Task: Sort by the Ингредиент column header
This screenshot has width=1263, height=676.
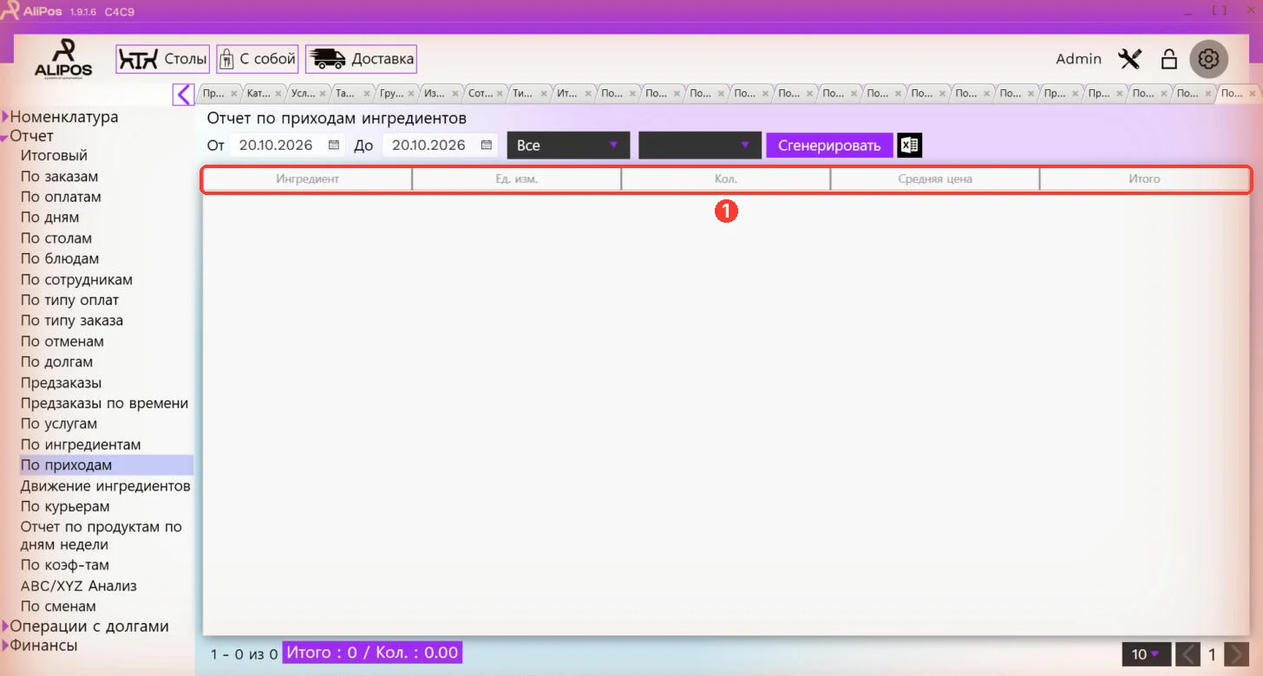Action: tap(308, 179)
